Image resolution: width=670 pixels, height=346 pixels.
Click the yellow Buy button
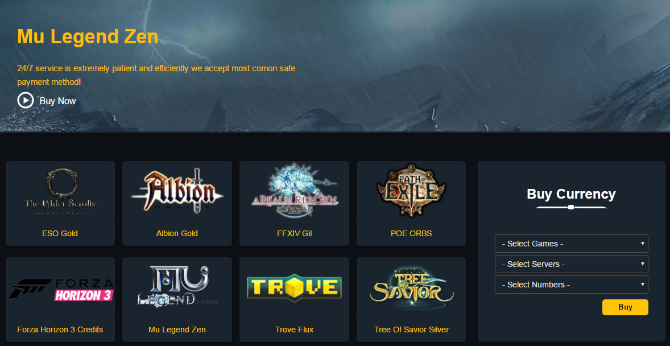click(625, 307)
